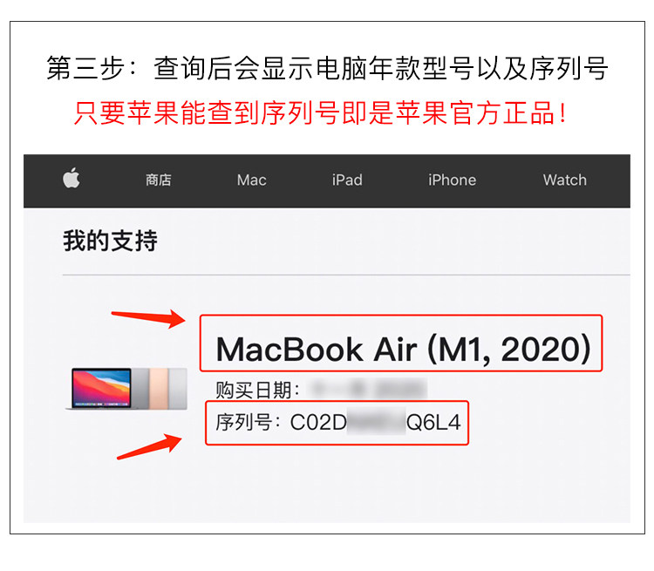Screen dimensions: 654x571
Task: Open the Watch navigation item
Action: pos(565,180)
